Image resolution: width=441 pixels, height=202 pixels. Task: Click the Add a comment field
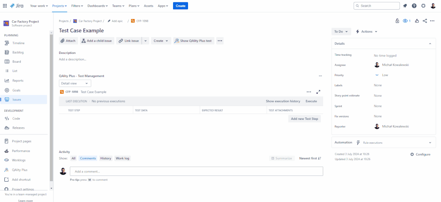coord(196,172)
